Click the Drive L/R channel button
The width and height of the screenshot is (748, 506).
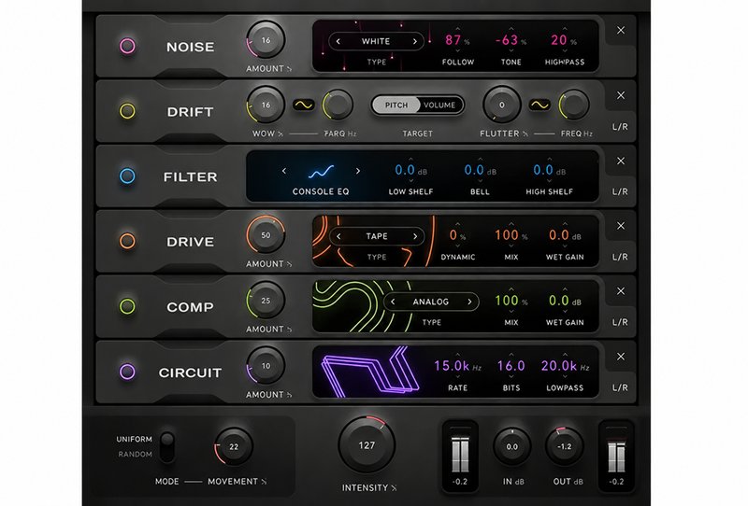click(620, 257)
